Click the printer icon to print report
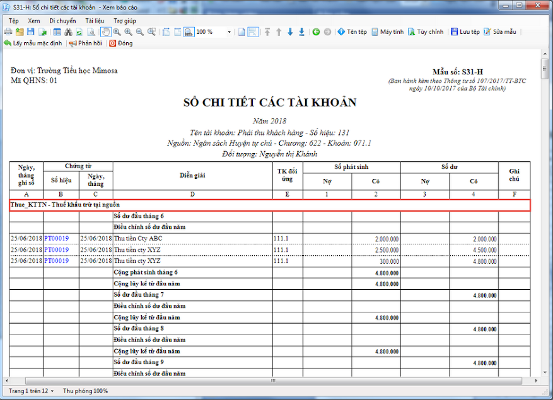This screenshot has height=400, width=553. coord(8,32)
